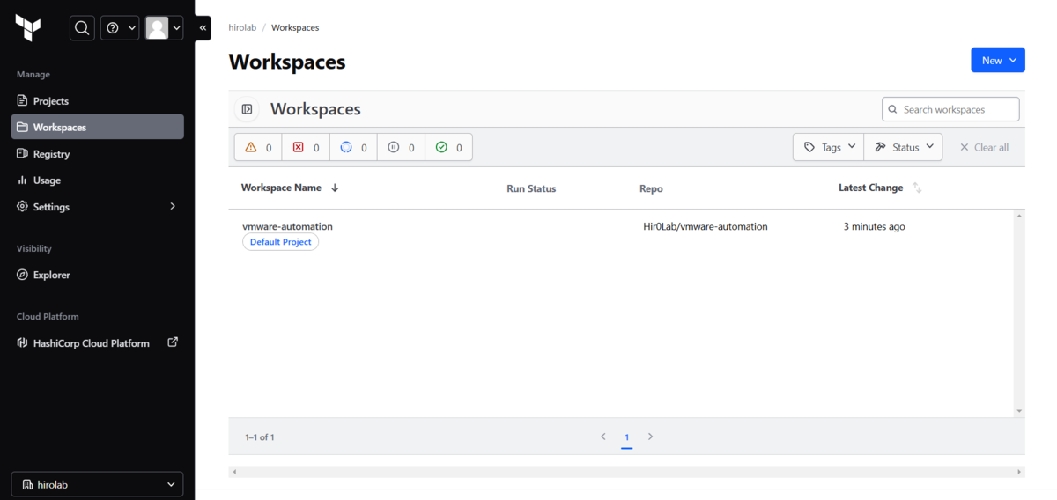Click the external-link icon beside HashiCorp Cloud Platform
The width and height of the screenshot is (1057, 500).
coord(173,342)
